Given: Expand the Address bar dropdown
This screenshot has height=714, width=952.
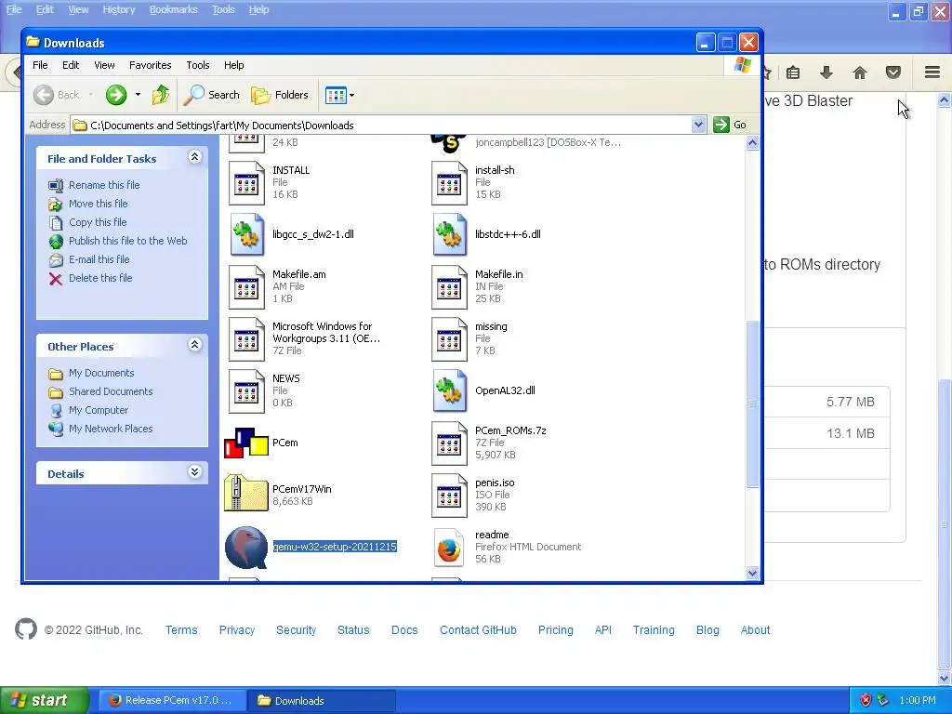Looking at the screenshot, I should (698, 125).
